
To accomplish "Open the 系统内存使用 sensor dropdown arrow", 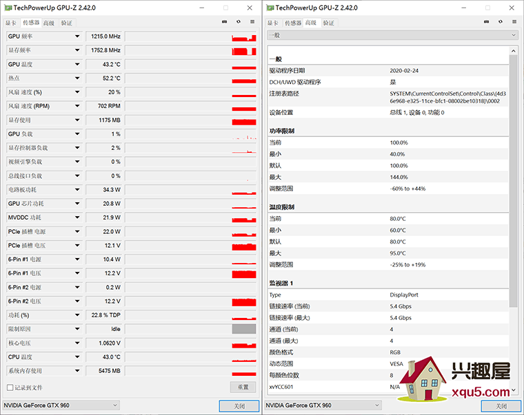I will (x=77, y=371).
